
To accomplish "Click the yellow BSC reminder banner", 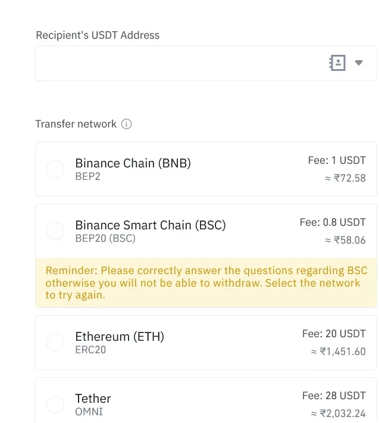I will coord(206,283).
